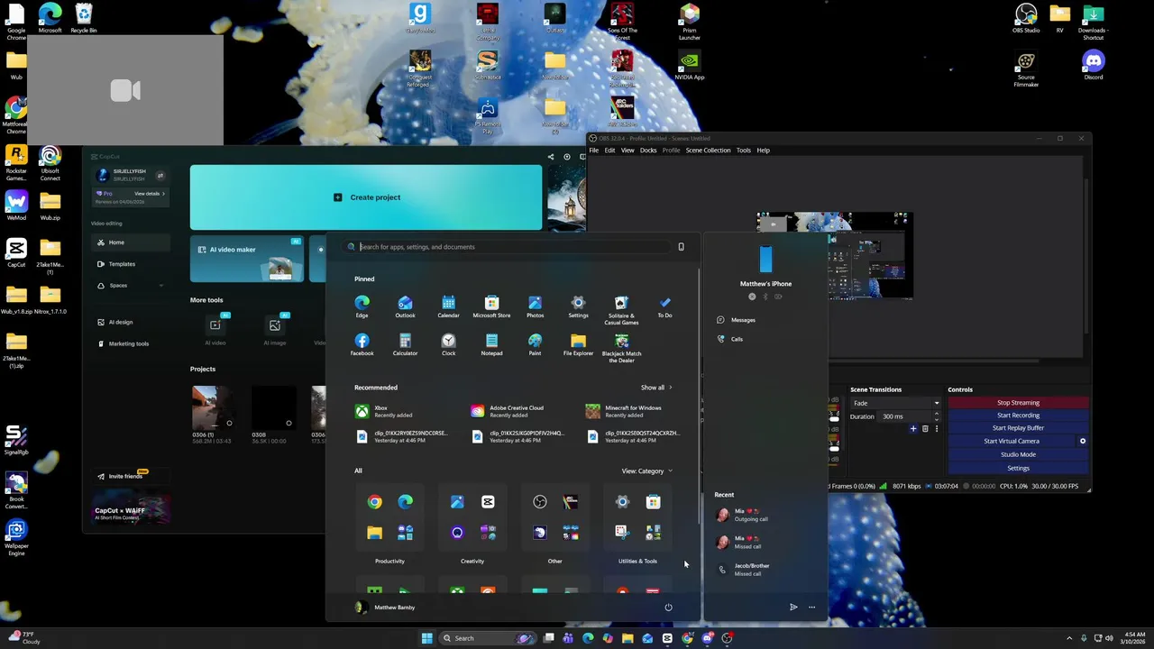Select OBS Studio desktop shortcut
Image resolution: width=1154 pixels, height=649 pixels.
pyautogui.click(x=1026, y=18)
